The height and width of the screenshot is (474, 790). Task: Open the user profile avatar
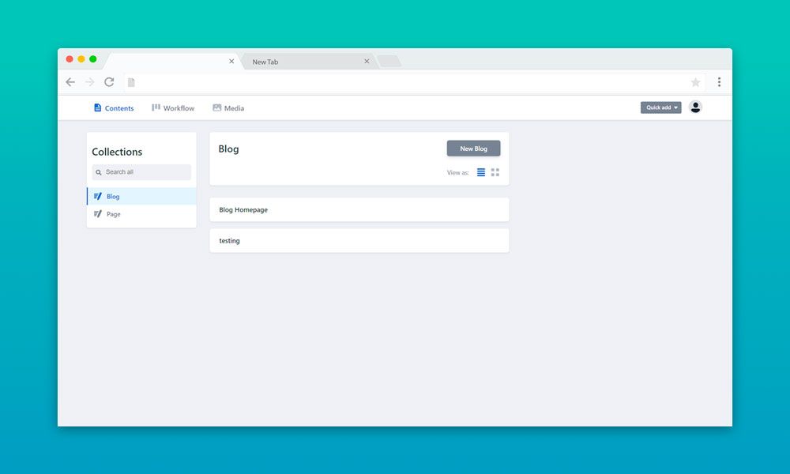[695, 107]
